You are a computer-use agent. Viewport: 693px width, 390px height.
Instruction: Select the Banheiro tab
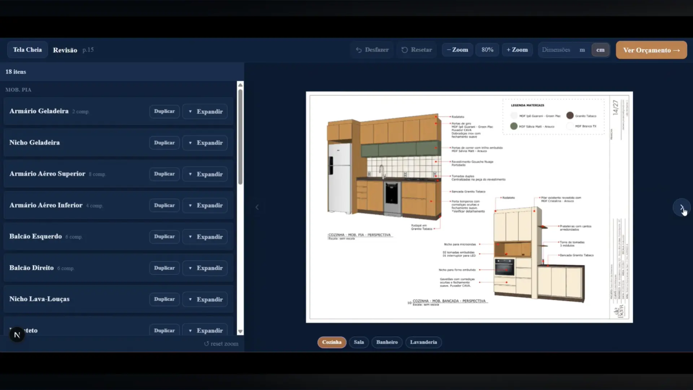click(387, 342)
